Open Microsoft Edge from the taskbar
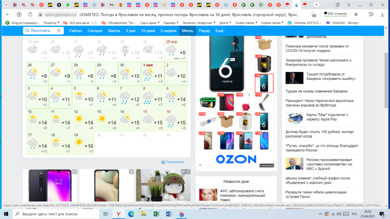390x219 pixels. 131,214
